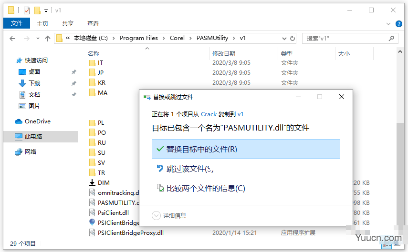
Task: Sort by 大小 column header
Action: click(x=344, y=53)
